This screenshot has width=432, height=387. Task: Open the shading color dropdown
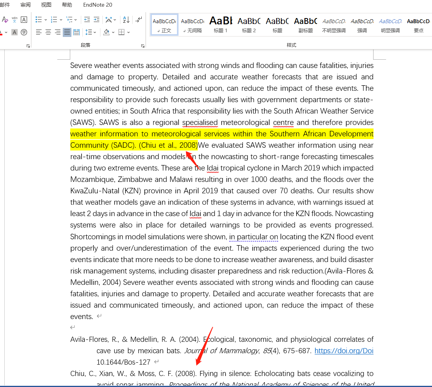click(113, 33)
